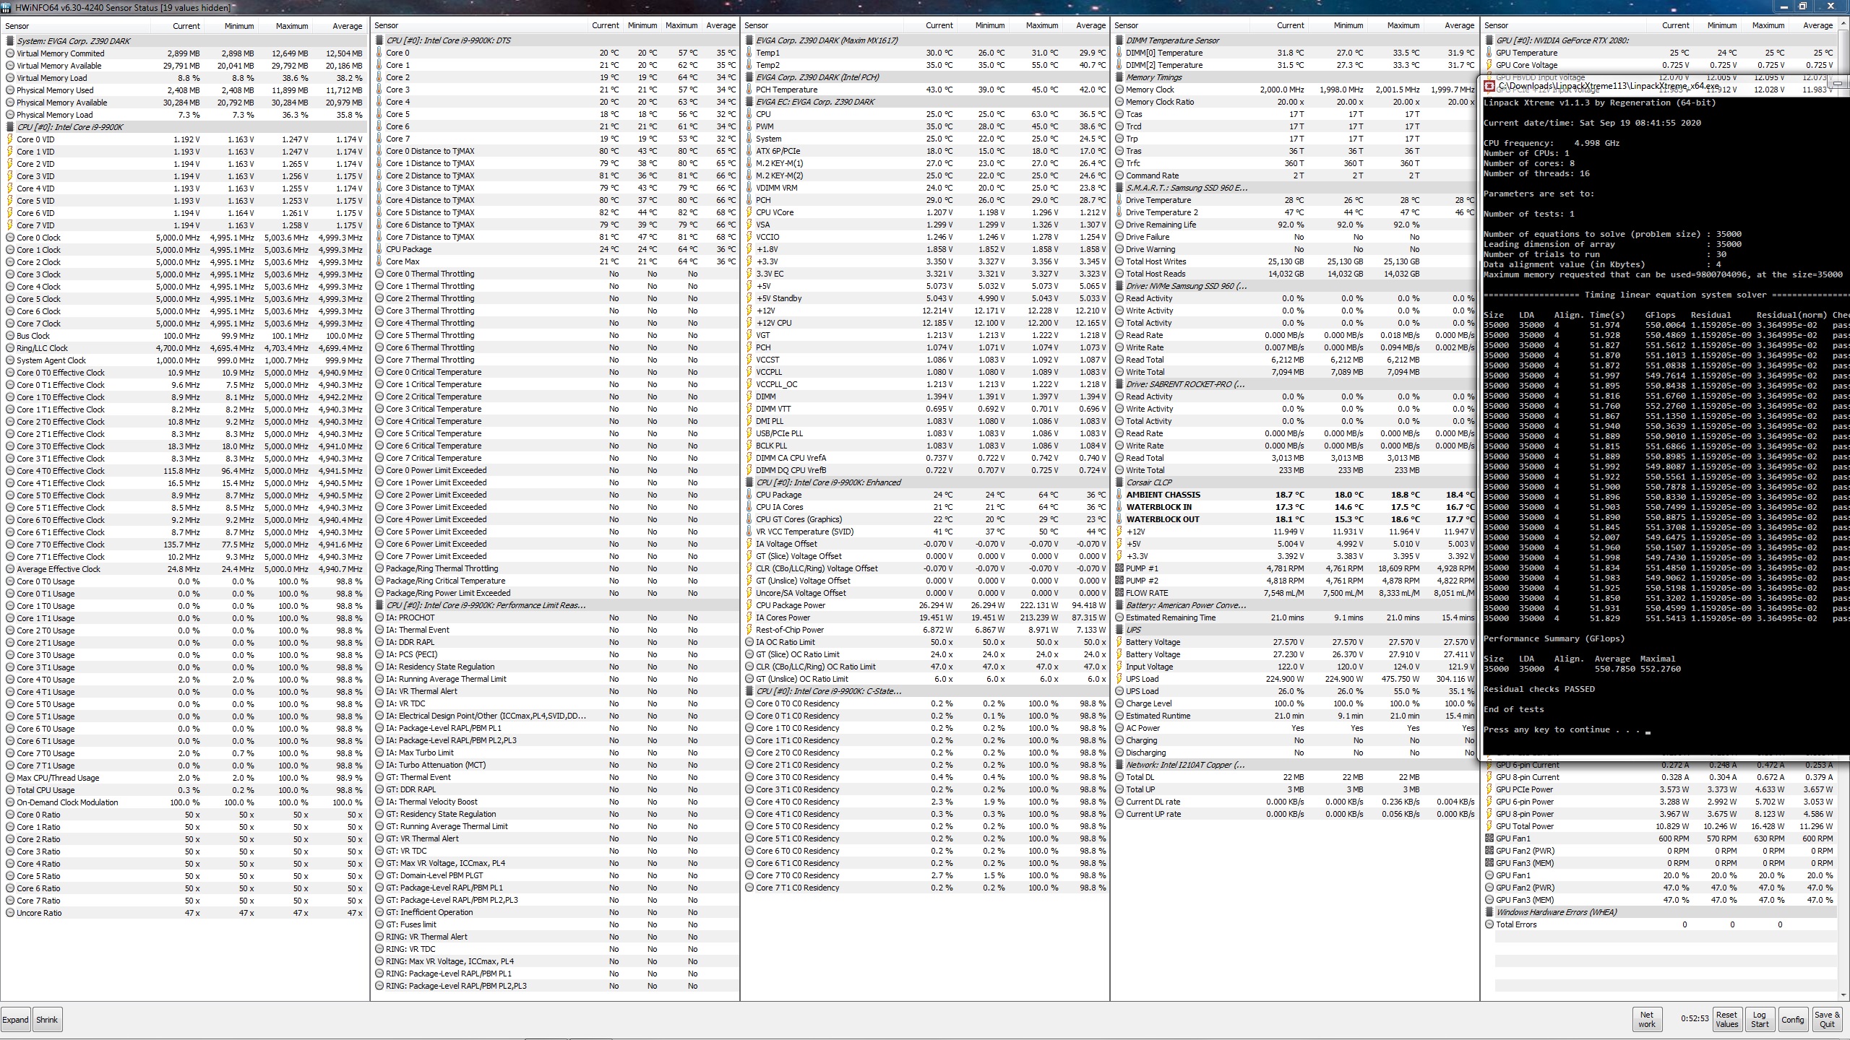The image size is (1850, 1040).
Task: Click the S.M.A.R.T. Samsung SSD 960 group icon
Action: pos(1120,188)
